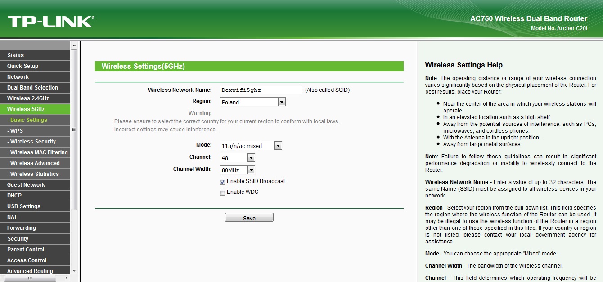
Task: Go to Network settings
Action: pyautogui.click(x=35, y=76)
